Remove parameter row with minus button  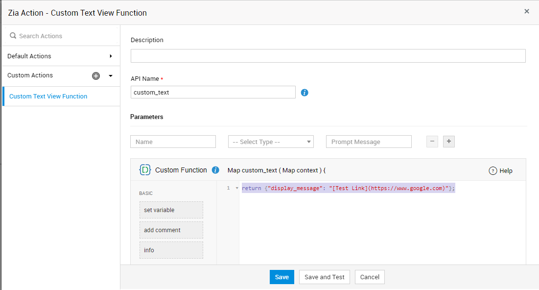(432, 142)
